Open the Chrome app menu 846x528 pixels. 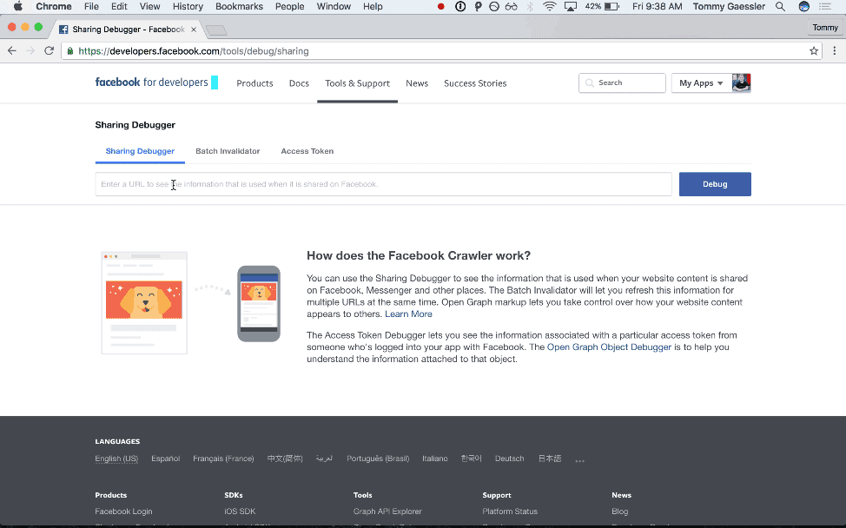(x=53, y=6)
